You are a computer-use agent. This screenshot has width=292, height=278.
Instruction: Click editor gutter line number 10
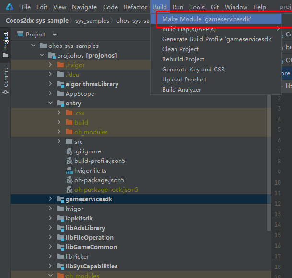pyautogui.click(x=278, y=182)
